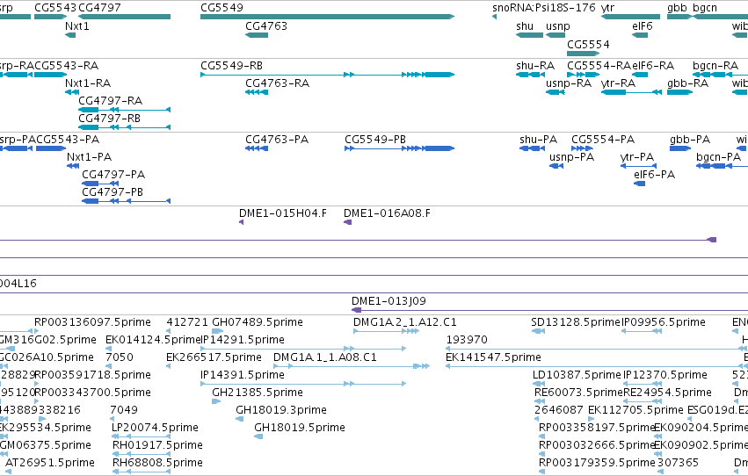Select the CG5549-PB protein feature

399,148
